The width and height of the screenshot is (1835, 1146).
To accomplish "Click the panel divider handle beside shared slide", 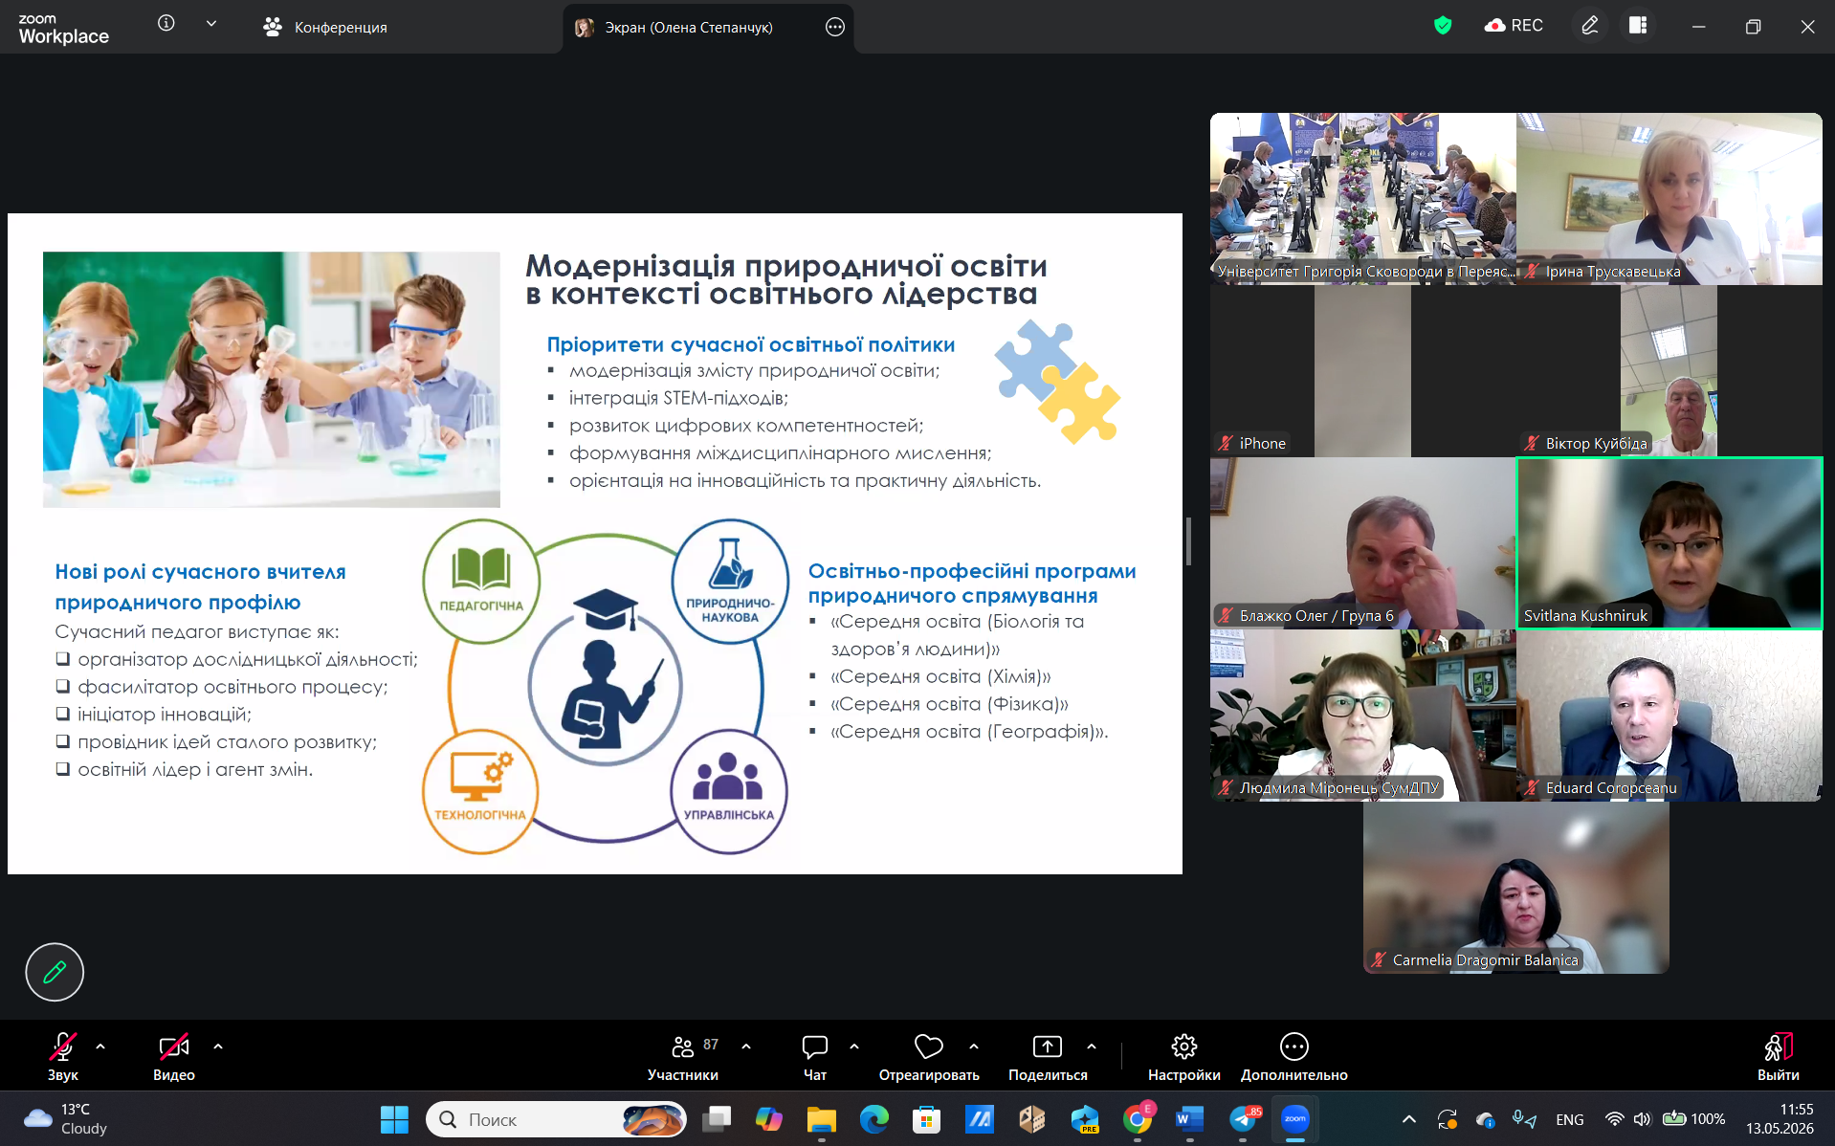I will click(x=1188, y=542).
